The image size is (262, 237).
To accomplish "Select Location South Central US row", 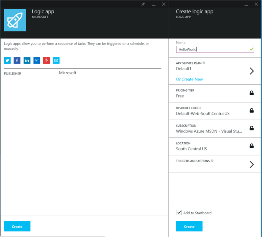I will [x=214, y=146].
